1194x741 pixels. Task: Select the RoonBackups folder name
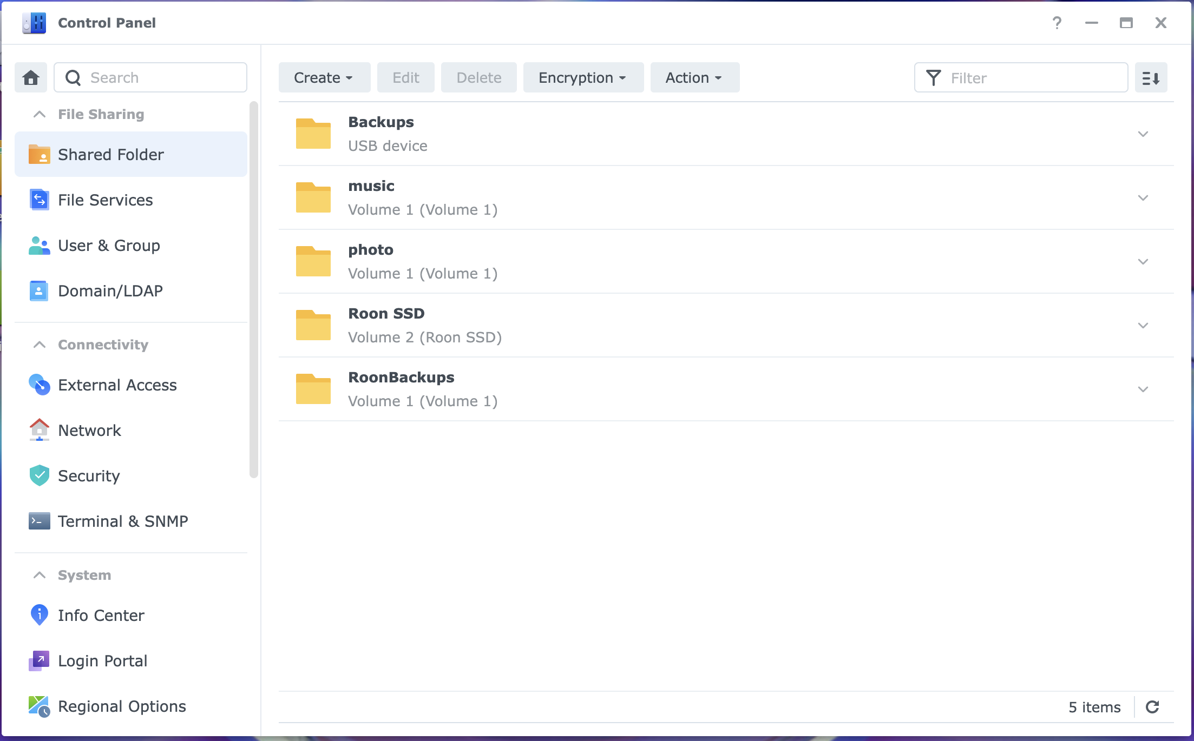pos(401,377)
